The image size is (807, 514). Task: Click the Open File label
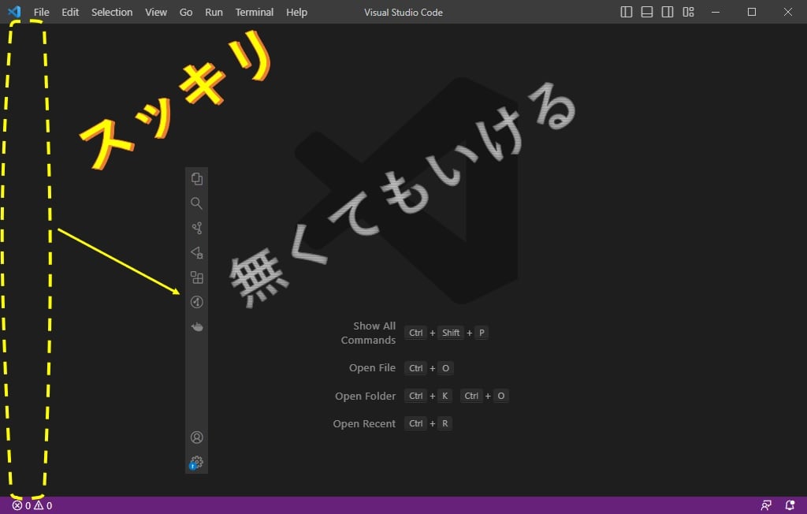click(x=372, y=367)
